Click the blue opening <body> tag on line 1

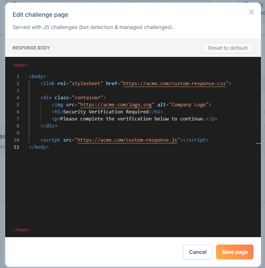click(x=37, y=77)
